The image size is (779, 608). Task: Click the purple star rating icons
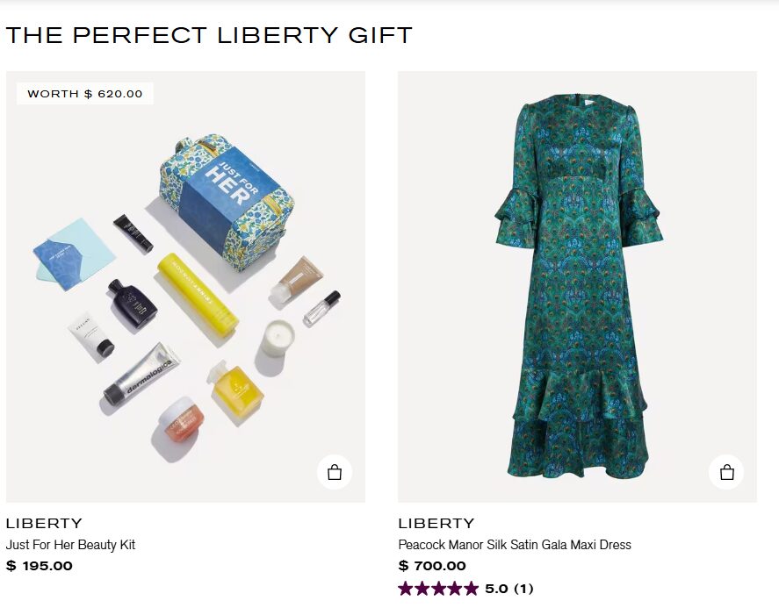click(437, 589)
